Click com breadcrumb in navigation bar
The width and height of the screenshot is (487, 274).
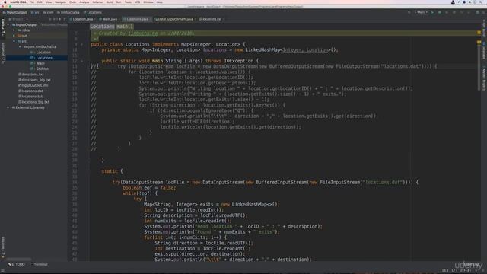point(48,12)
